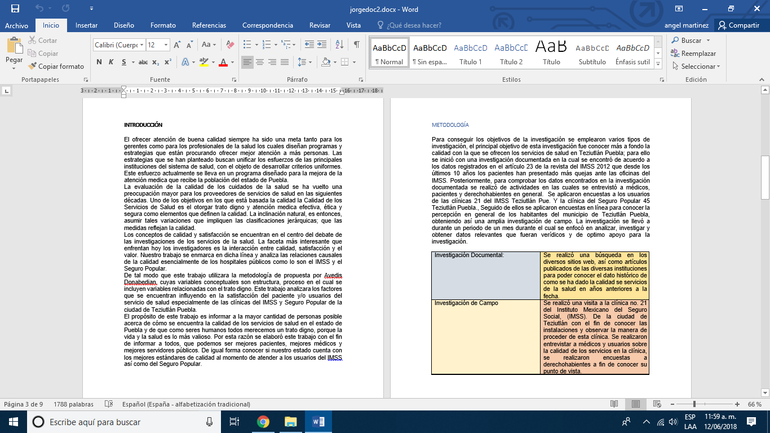Image resolution: width=770 pixels, height=433 pixels.
Task: Click Copiar formato paintbrush
Action: 56,67
